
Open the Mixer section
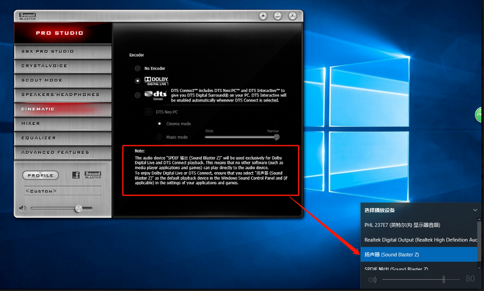click(x=62, y=124)
